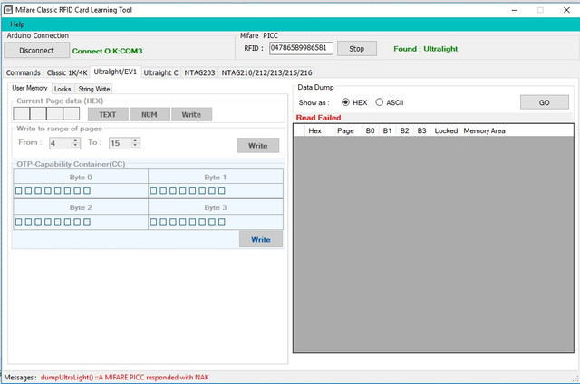
Task: Decrease the To page value
Action: (135, 146)
